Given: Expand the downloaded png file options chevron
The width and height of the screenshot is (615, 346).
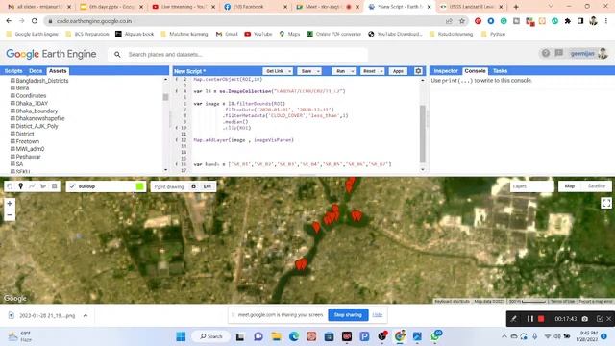Looking at the screenshot, I should [86, 315].
